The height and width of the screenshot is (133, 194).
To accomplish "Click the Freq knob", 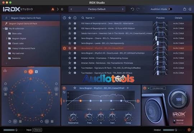I will click(89, 117).
